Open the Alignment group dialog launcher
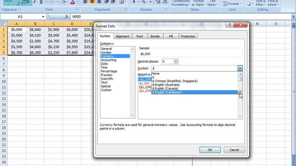Viewport: 296px width, 166px height. pos(126,9)
